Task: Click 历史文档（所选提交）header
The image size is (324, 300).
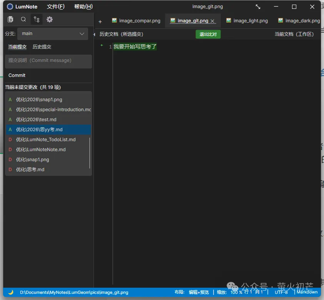Action: tap(121, 34)
